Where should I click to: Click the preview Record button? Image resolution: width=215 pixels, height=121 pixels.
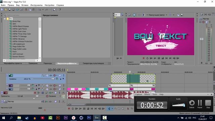(x=143, y=58)
